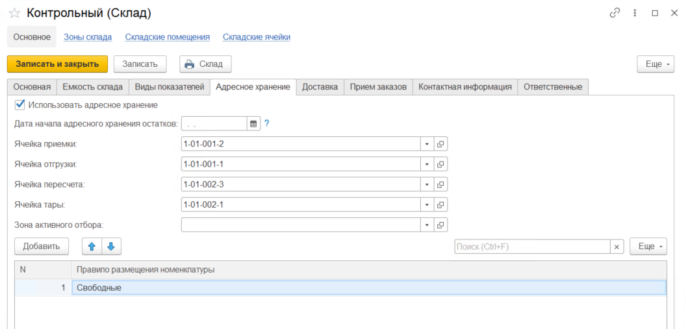This screenshot has width=686, height=329.
Task: Open calendar picker for start date
Action: click(253, 123)
